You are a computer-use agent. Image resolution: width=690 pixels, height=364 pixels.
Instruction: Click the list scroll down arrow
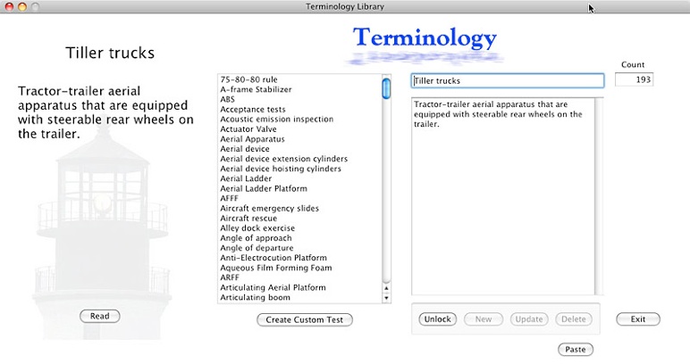pos(386,298)
